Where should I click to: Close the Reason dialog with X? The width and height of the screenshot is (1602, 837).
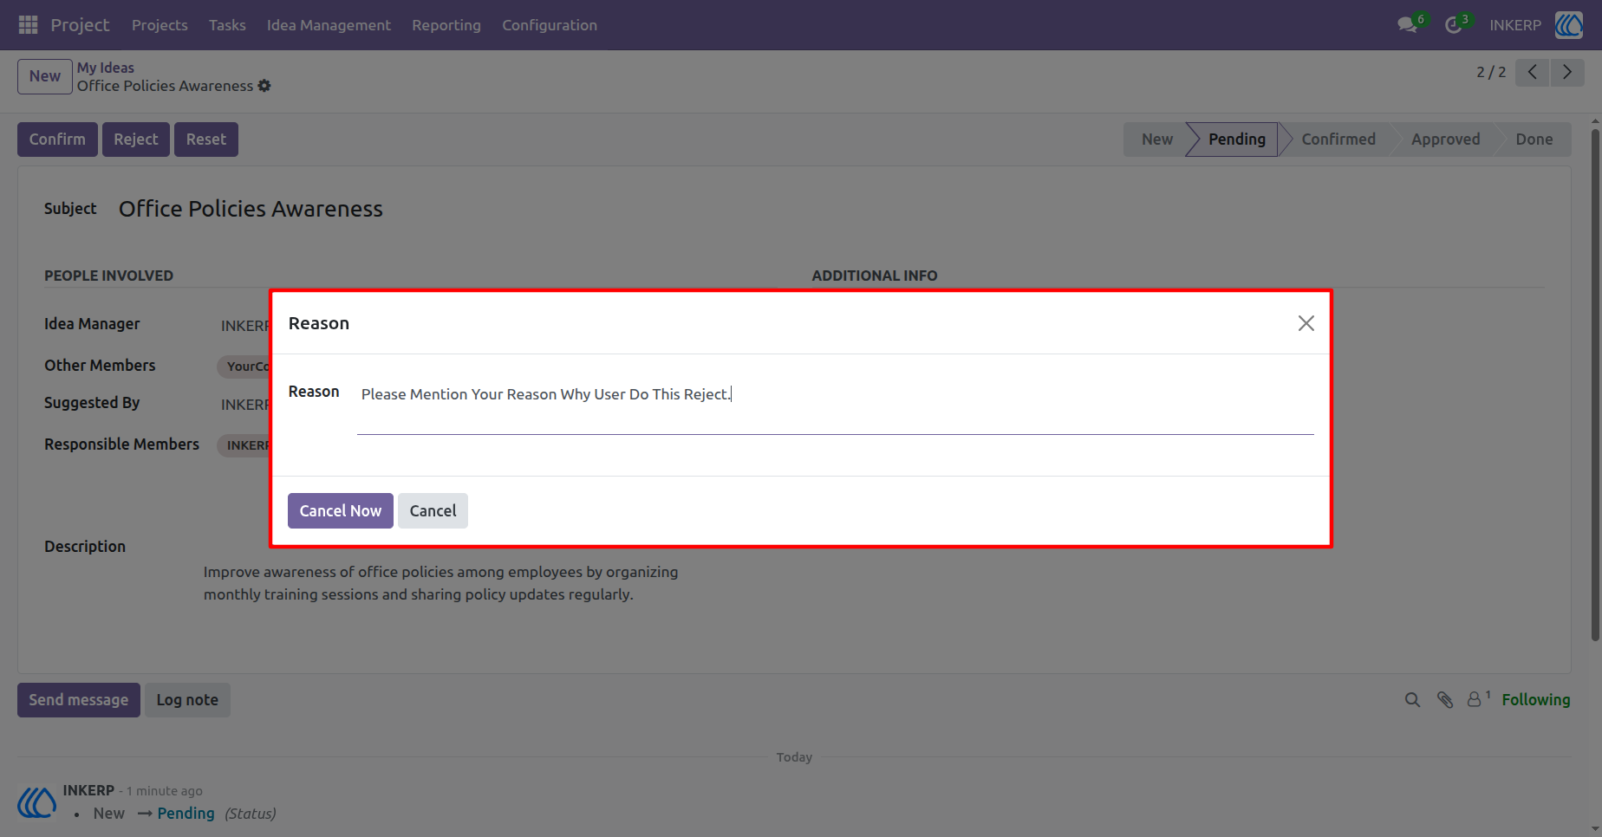pyautogui.click(x=1306, y=323)
